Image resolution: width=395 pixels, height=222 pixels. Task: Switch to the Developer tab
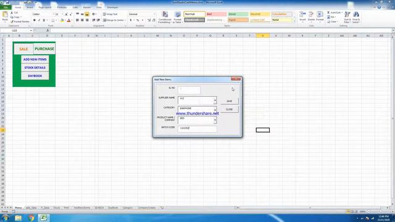pyautogui.click(x=112, y=7)
